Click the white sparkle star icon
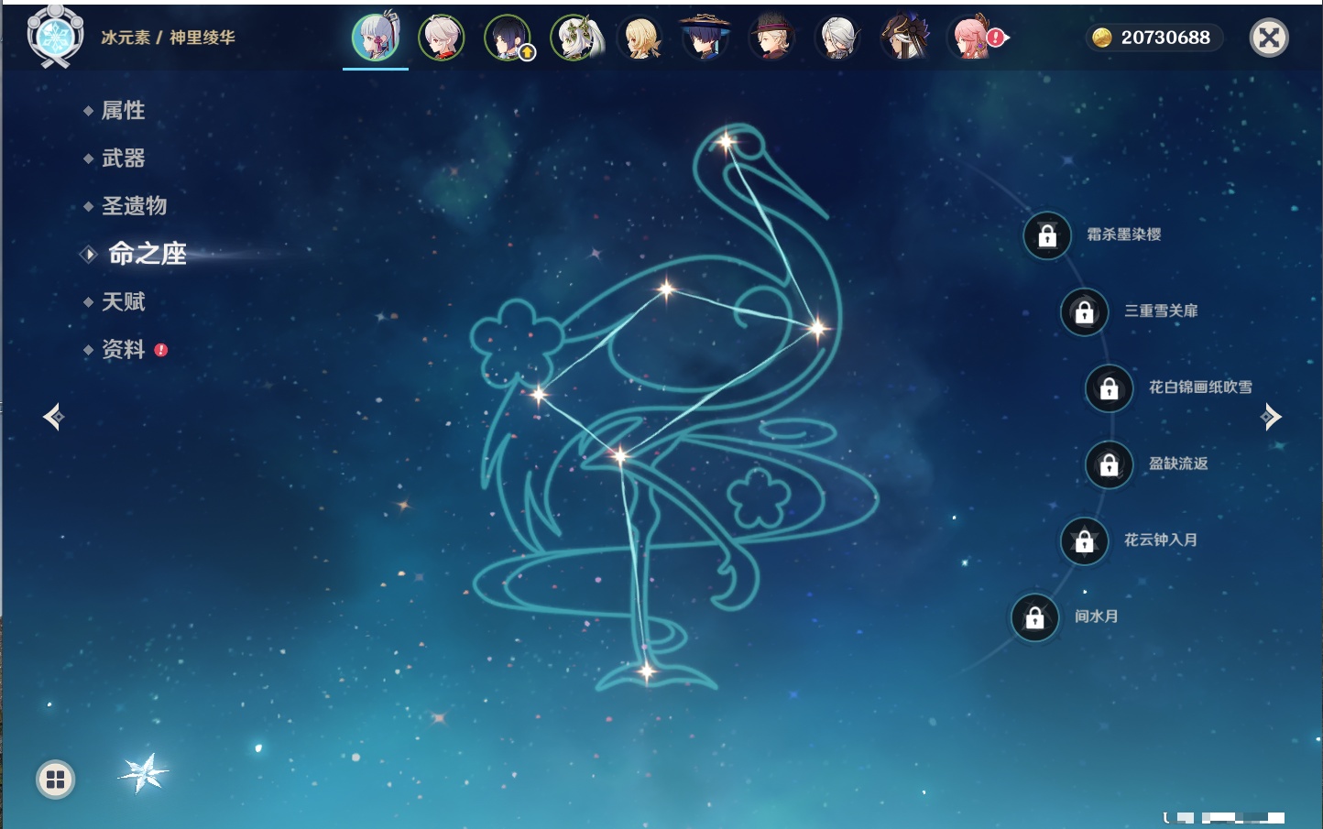 click(144, 773)
